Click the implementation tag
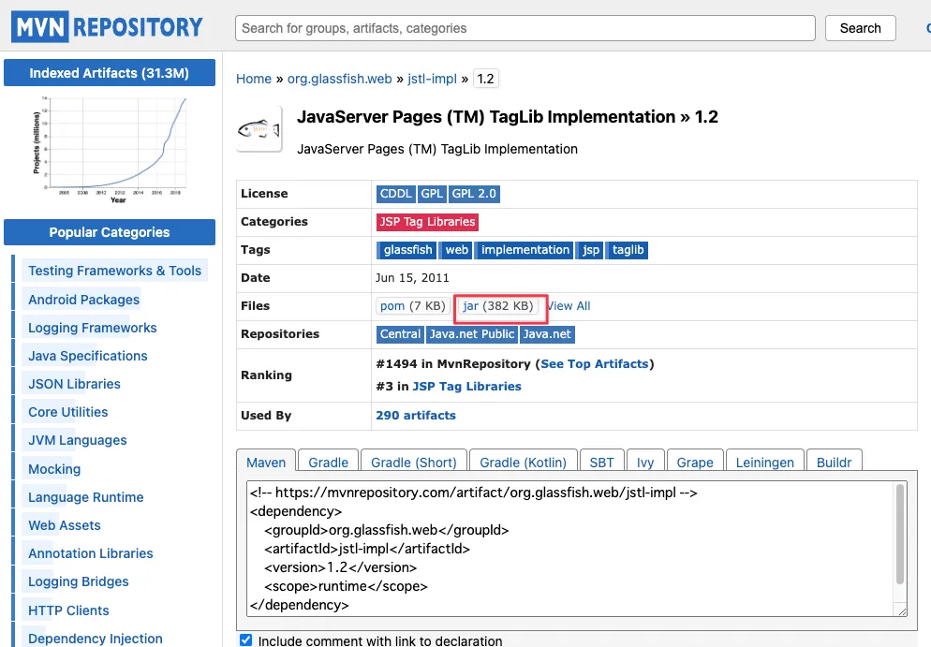This screenshot has width=931, height=647. pos(525,250)
